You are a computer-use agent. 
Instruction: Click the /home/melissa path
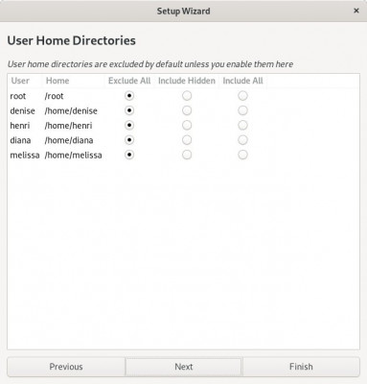74,155
